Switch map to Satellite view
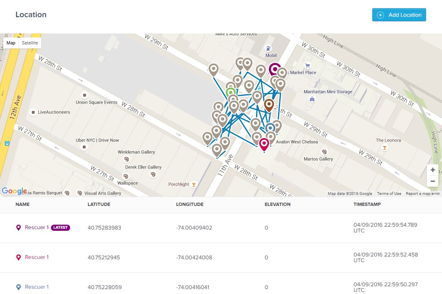Screen dimensions: 442x294 pyautogui.click(x=30, y=43)
